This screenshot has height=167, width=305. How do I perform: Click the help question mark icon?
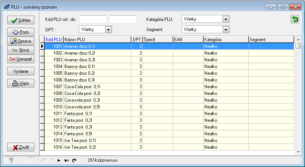[11, 161]
